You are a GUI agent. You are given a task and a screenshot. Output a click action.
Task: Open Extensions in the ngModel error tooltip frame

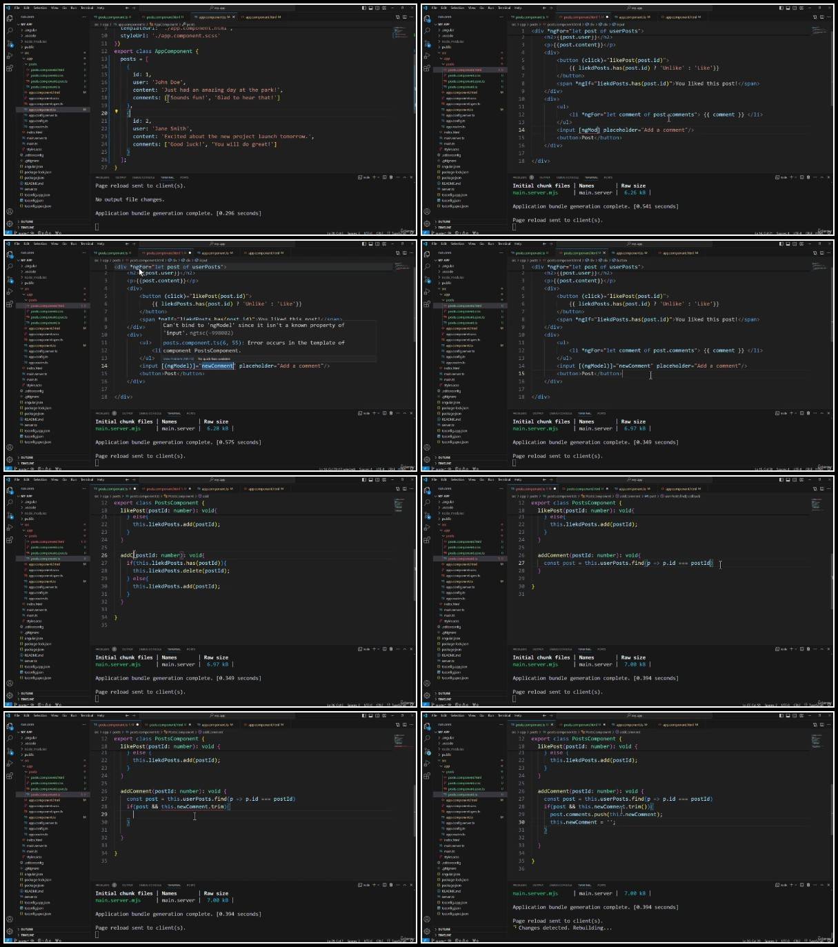click(x=10, y=303)
